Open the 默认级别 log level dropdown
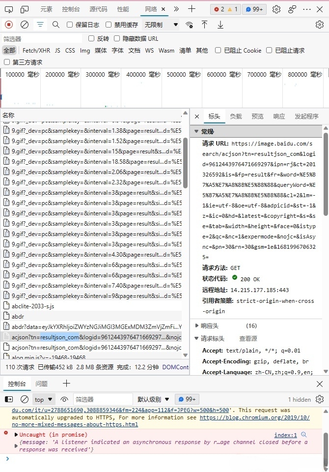The height and width of the screenshot is (472, 329). click(x=153, y=399)
